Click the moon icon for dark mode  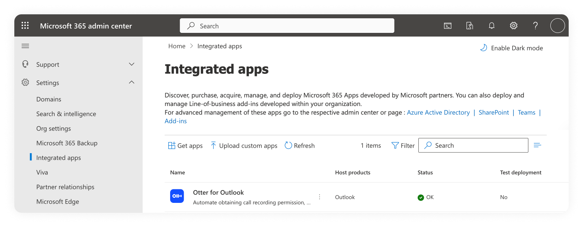(x=484, y=48)
